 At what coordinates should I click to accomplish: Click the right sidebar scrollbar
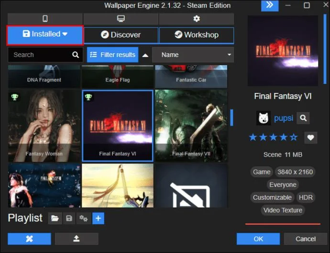coord(325,49)
